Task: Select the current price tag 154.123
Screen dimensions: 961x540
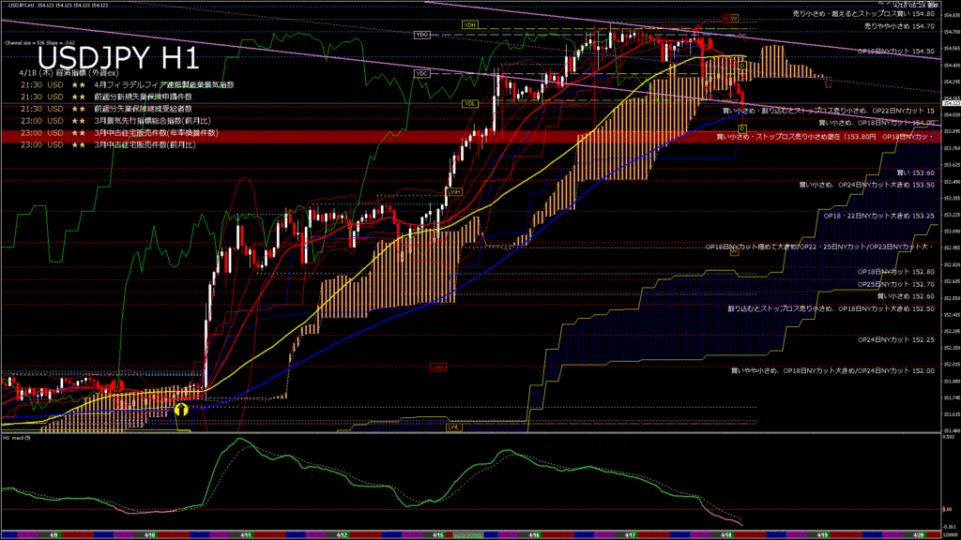Action: click(x=950, y=103)
